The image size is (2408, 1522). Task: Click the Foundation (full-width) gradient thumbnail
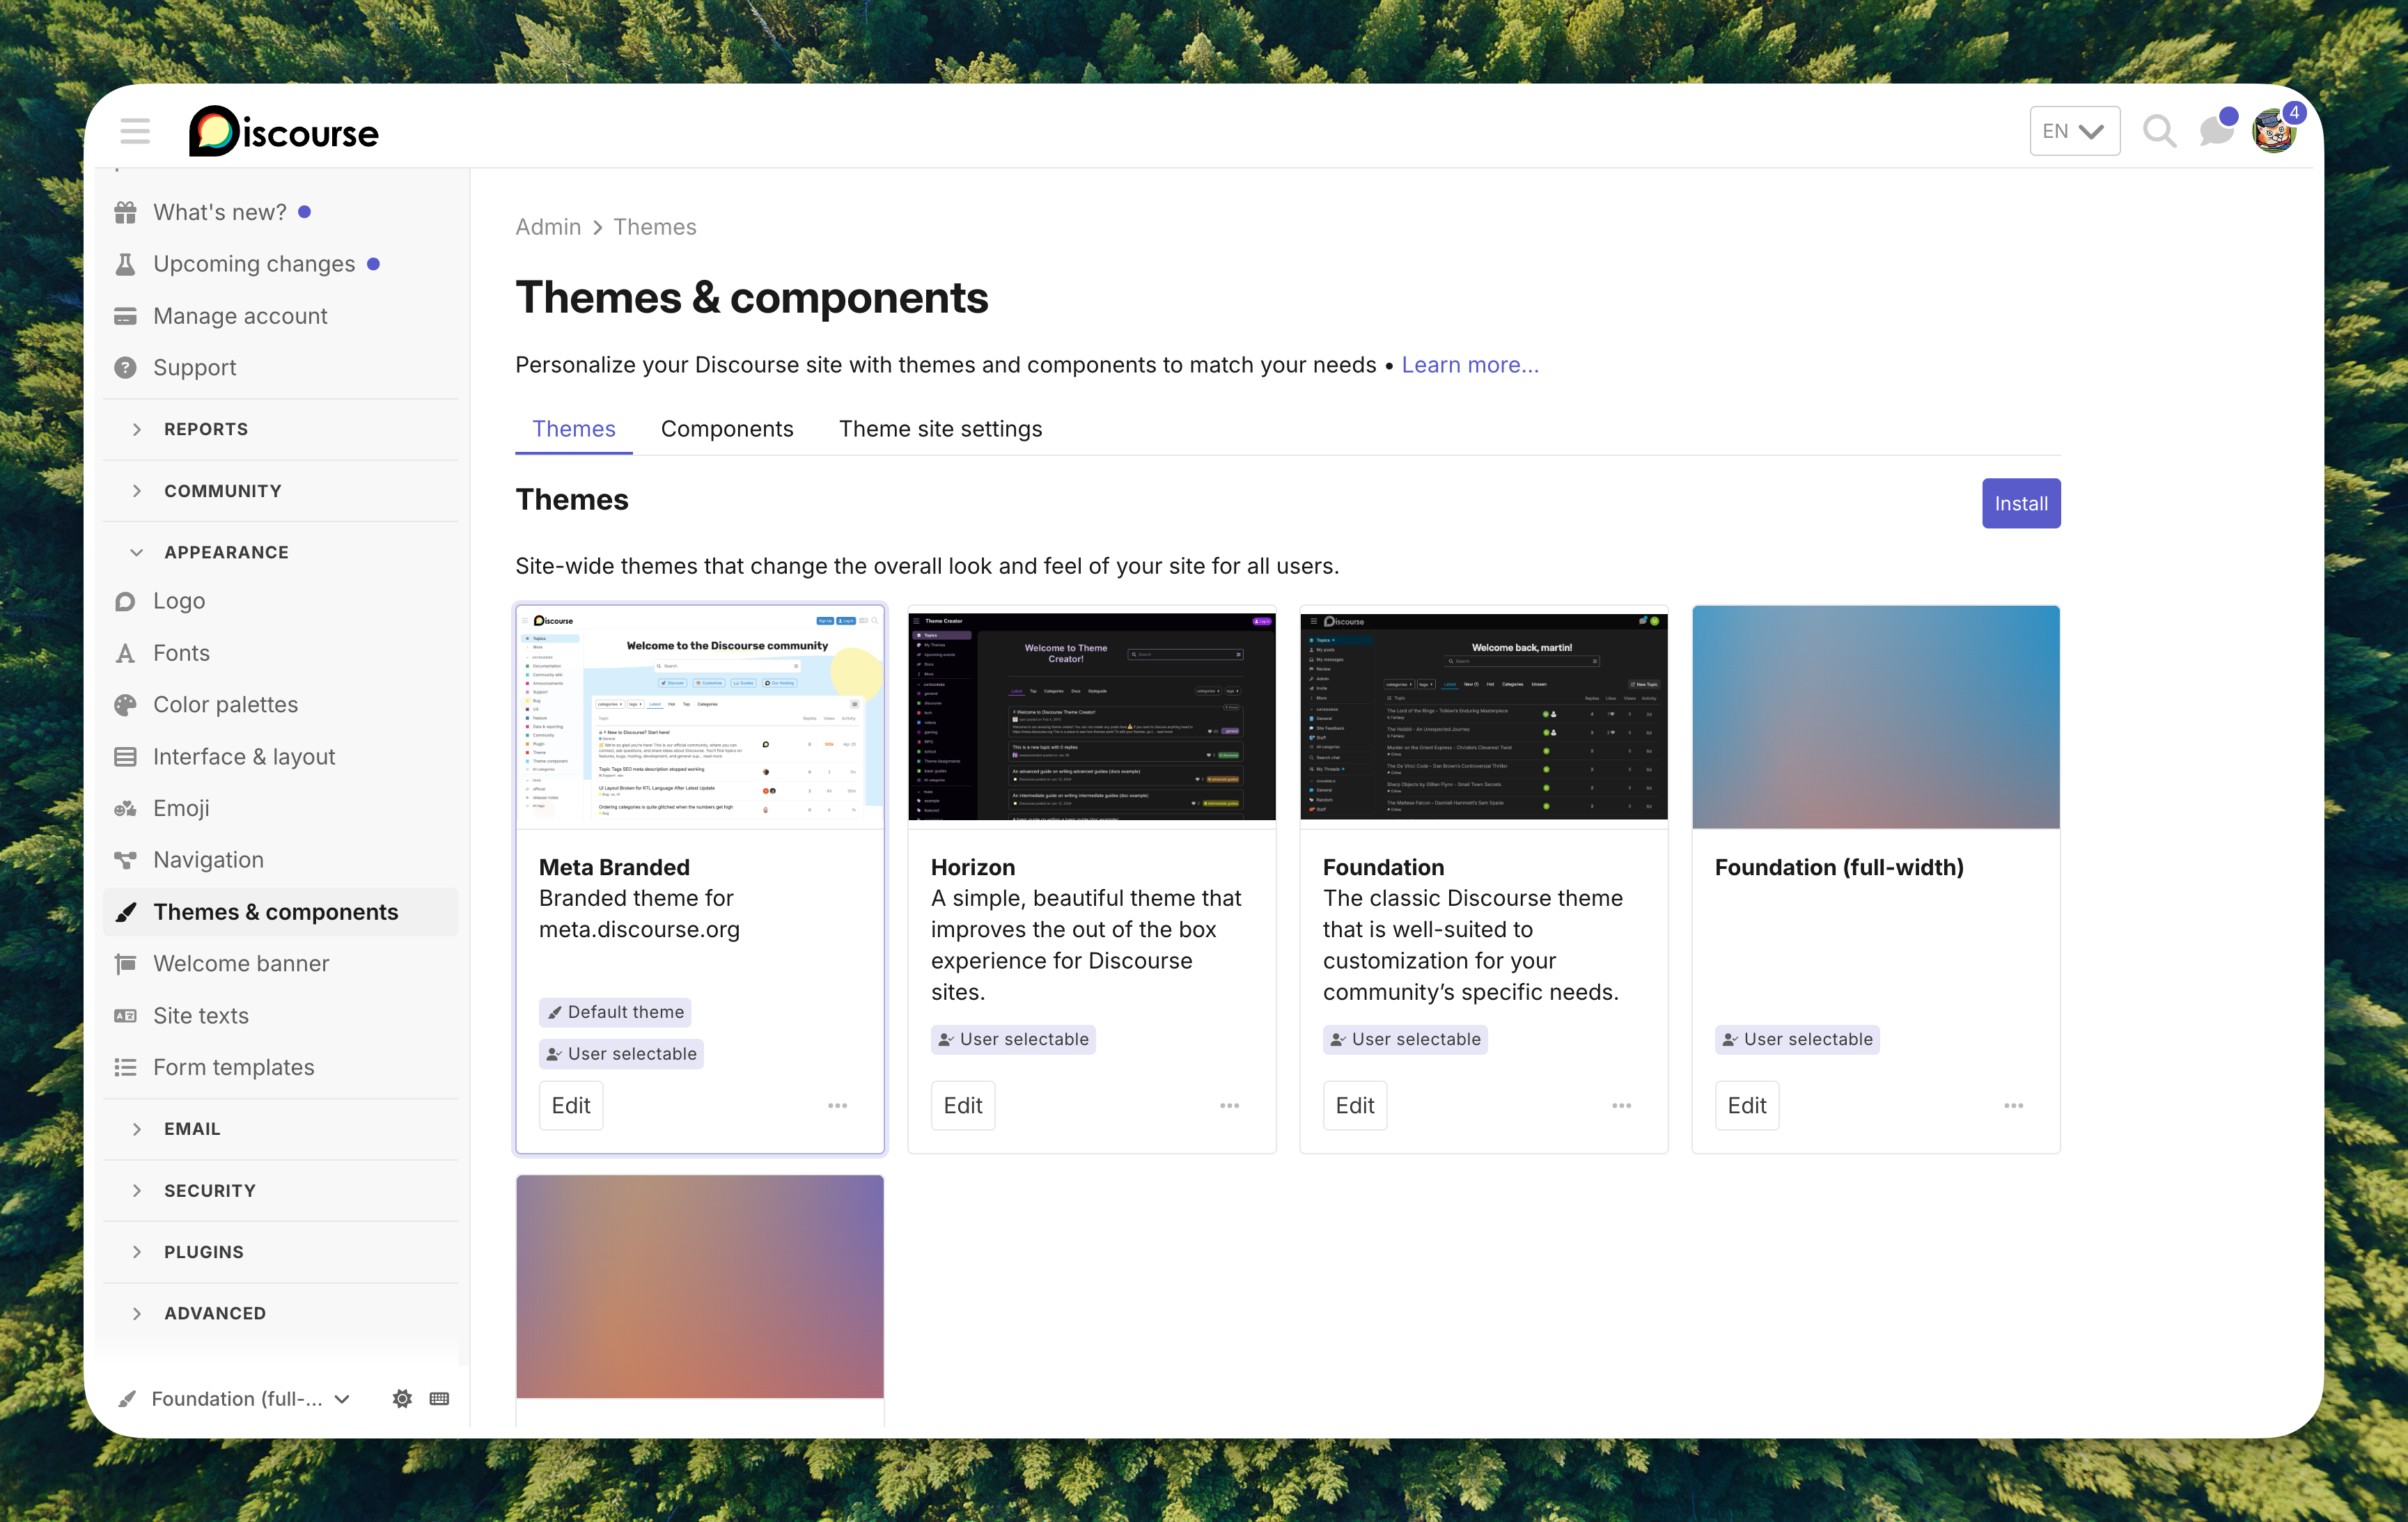[x=1875, y=716]
